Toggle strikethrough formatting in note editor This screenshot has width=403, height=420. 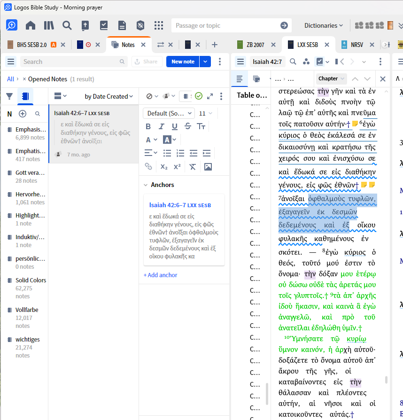[188, 126]
